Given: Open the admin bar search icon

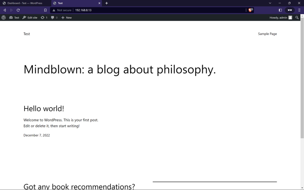Looking at the screenshot, I should pos(297,17).
